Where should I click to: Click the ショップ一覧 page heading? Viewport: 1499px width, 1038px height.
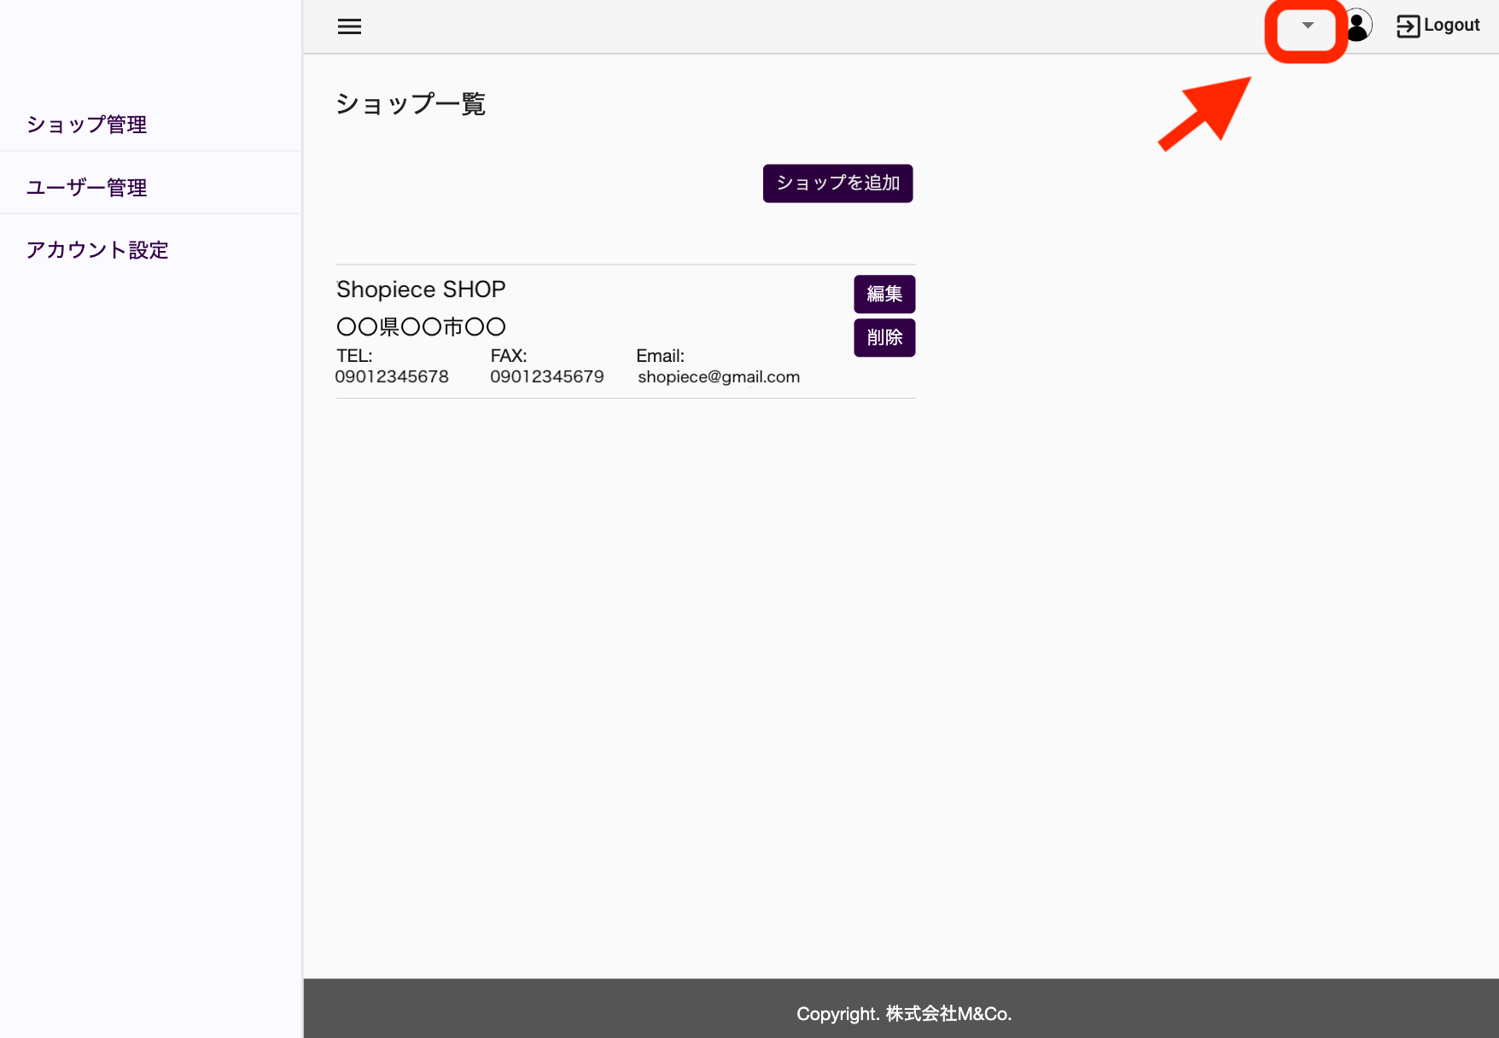tap(411, 104)
